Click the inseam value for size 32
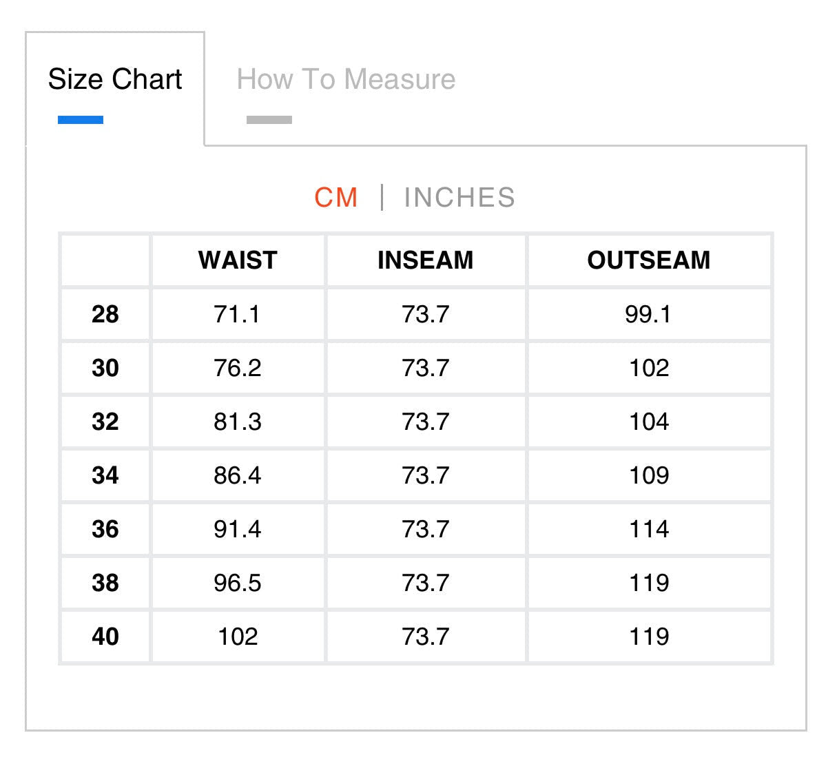Viewport: 837px width, 775px height. 426,422
